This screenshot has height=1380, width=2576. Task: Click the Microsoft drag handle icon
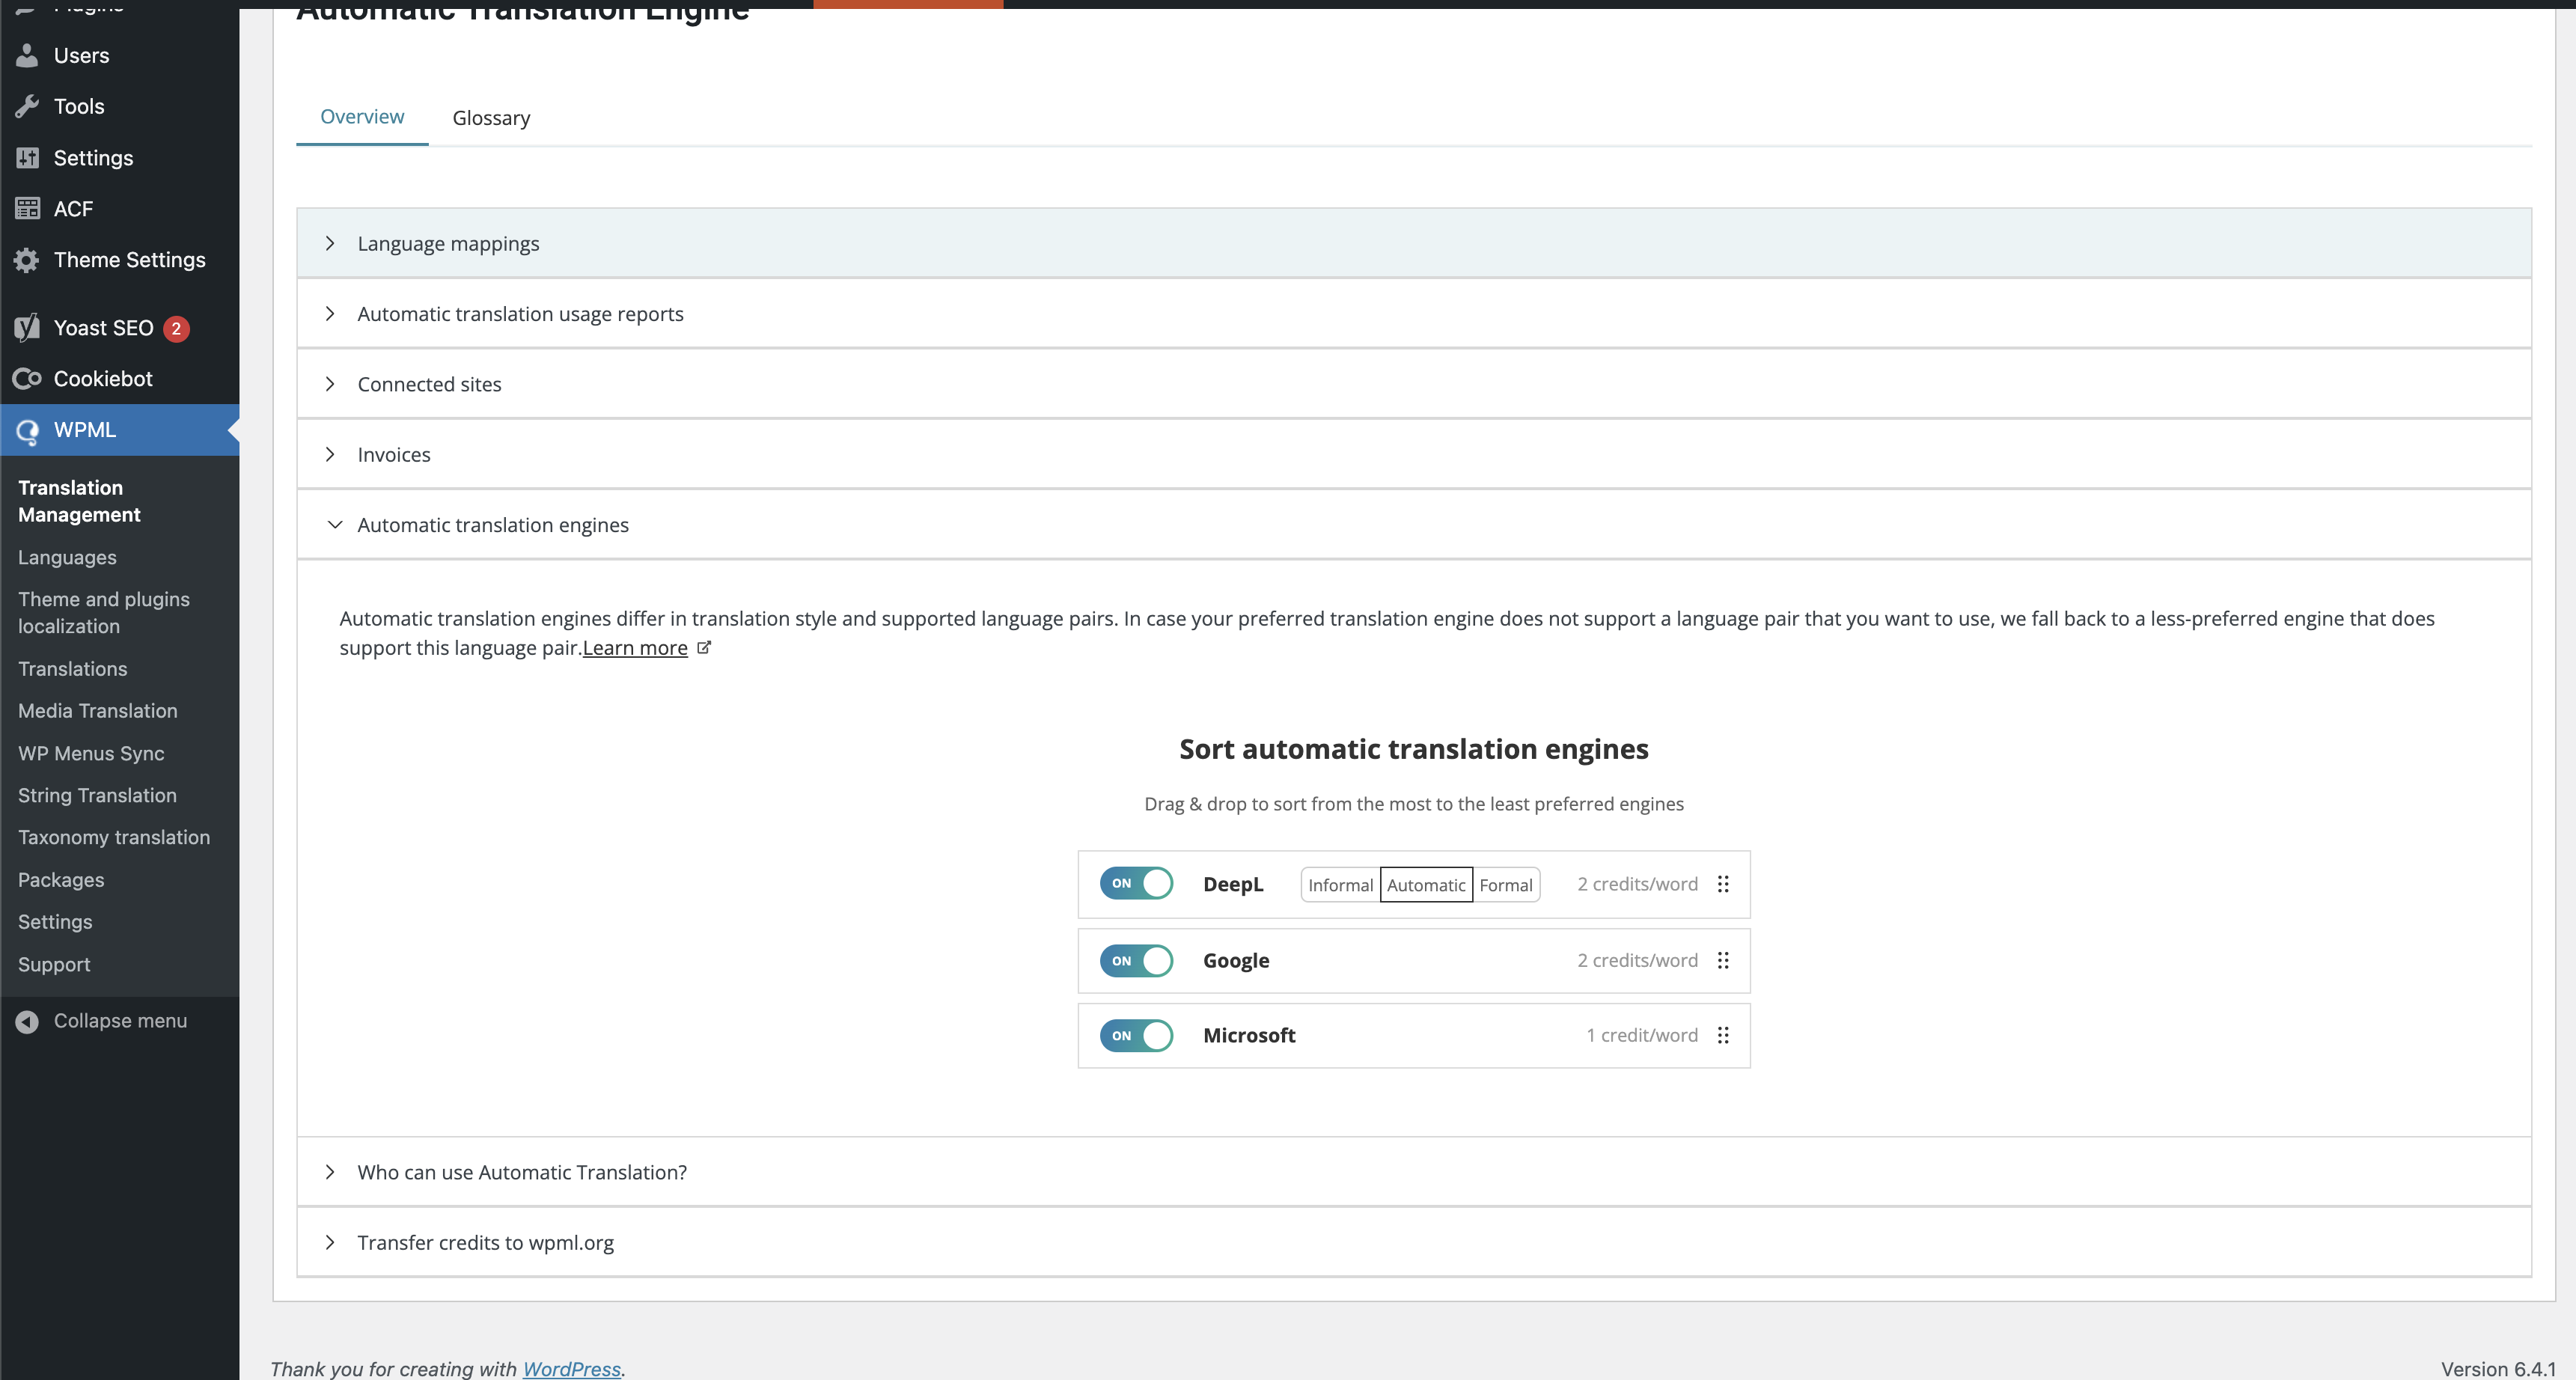(1723, 1035)
